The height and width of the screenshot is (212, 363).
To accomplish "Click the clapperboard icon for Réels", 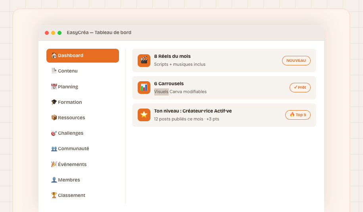I will [144, 61].
